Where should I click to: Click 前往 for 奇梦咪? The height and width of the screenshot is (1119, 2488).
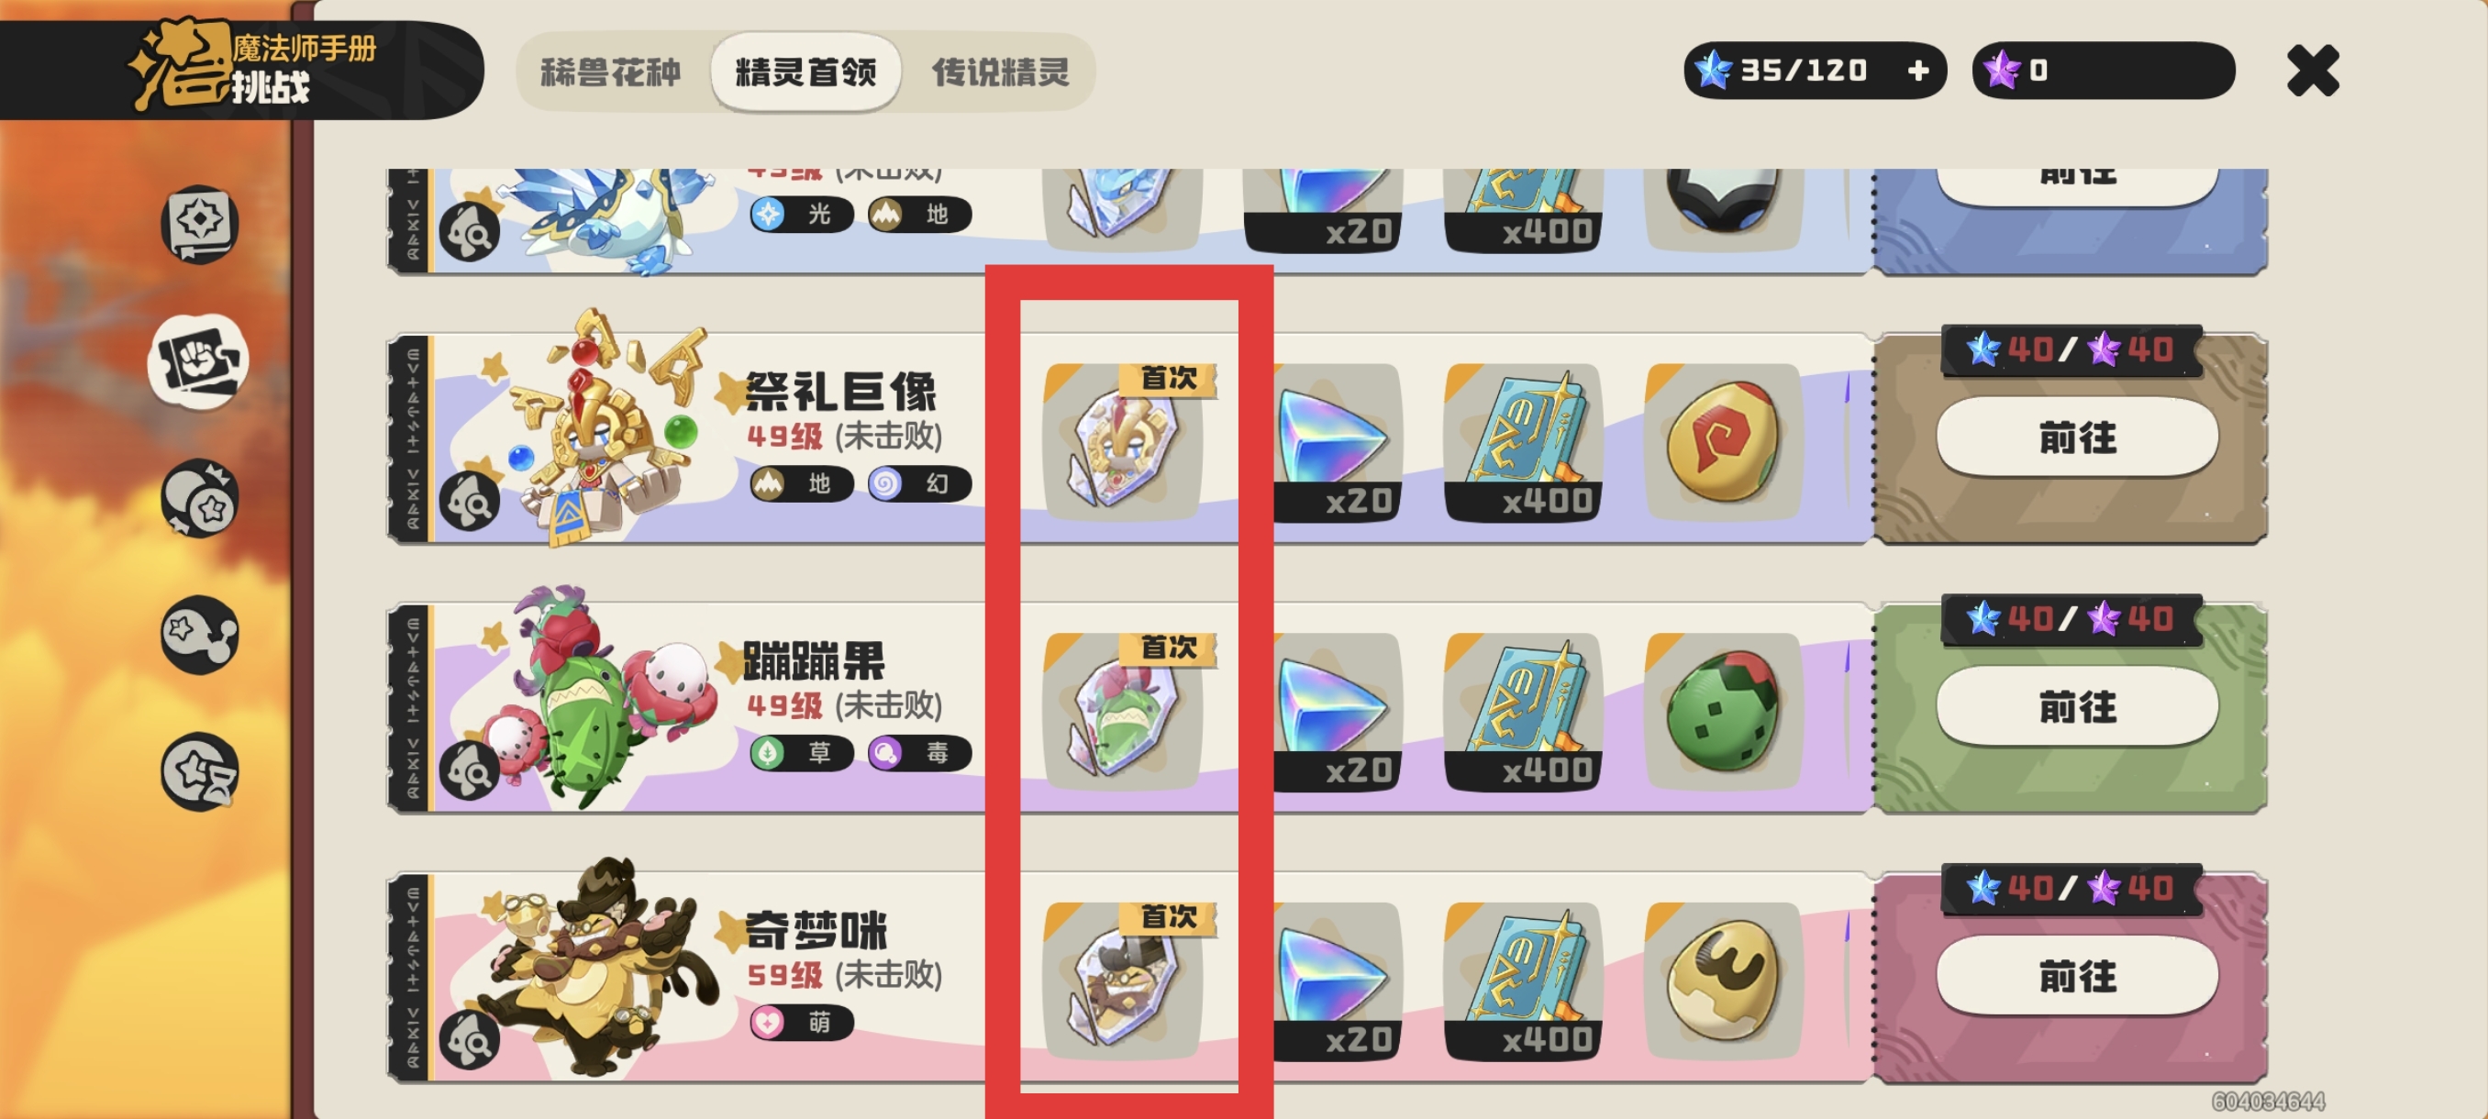[2077, 977]
